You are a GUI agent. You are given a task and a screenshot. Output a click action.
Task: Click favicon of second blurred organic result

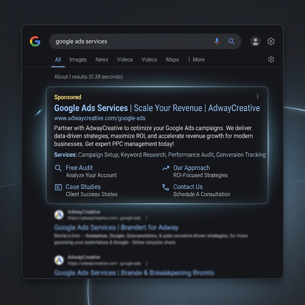(x=59, y=260)
